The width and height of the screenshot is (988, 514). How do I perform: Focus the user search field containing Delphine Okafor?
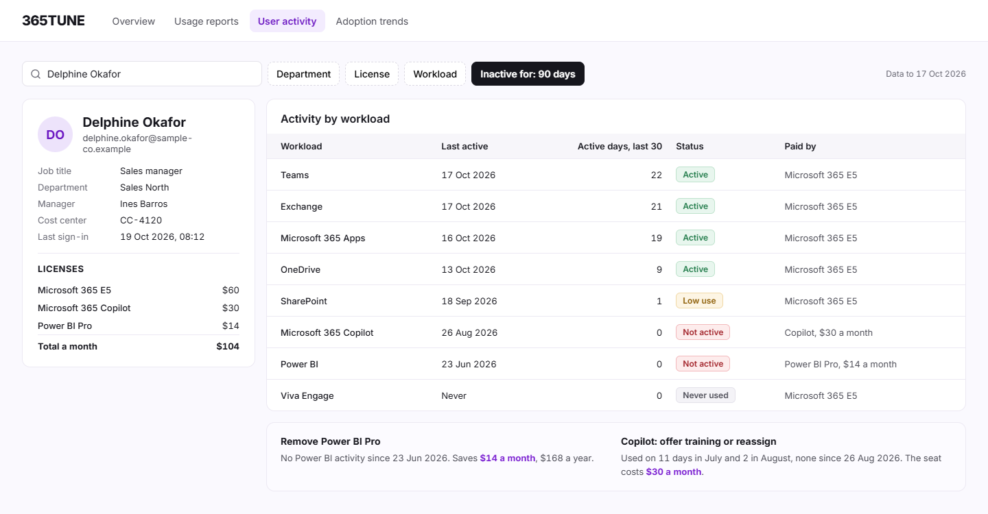point(142,74)
